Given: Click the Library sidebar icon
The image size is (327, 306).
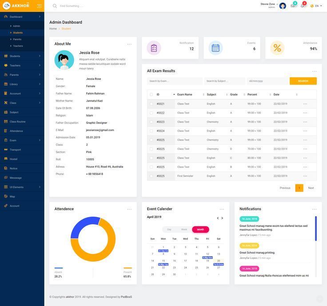Looking at the screenshot, I should (x=6, y=84).
